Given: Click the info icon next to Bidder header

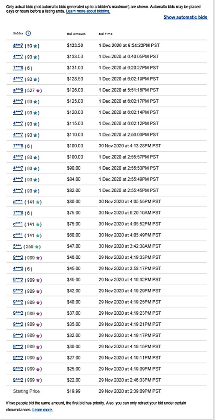Looking at the screenshot, I should 28,34.
